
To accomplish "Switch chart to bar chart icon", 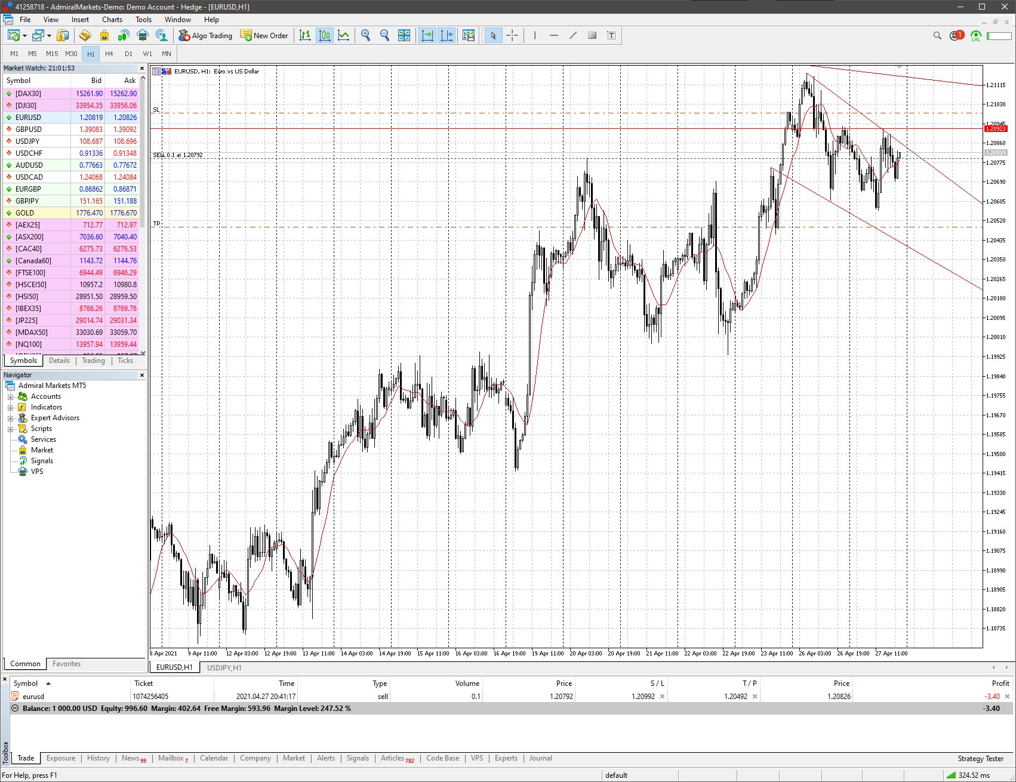I will click(305, 36).
